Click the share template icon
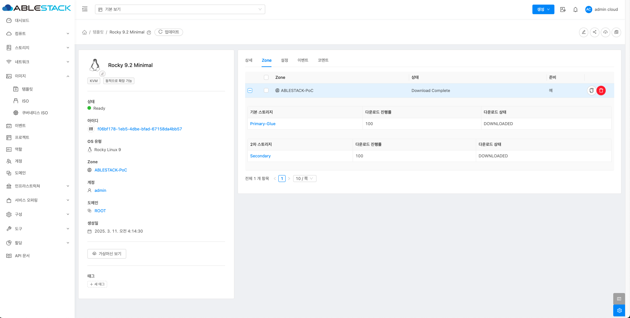This screenshot has height=318, width=630. click(594, 32)
